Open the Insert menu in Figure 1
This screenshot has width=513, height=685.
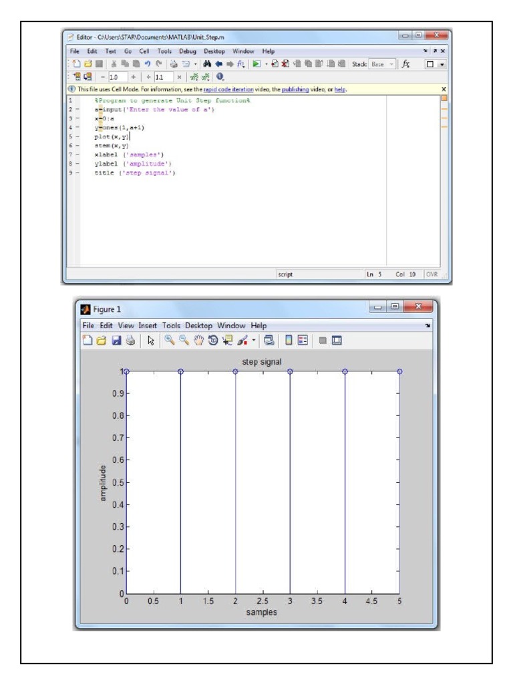point(148,325)
